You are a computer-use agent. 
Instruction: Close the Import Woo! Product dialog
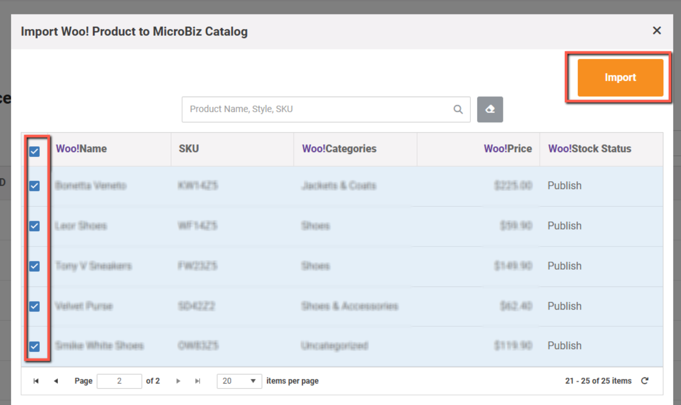(657, 31)
